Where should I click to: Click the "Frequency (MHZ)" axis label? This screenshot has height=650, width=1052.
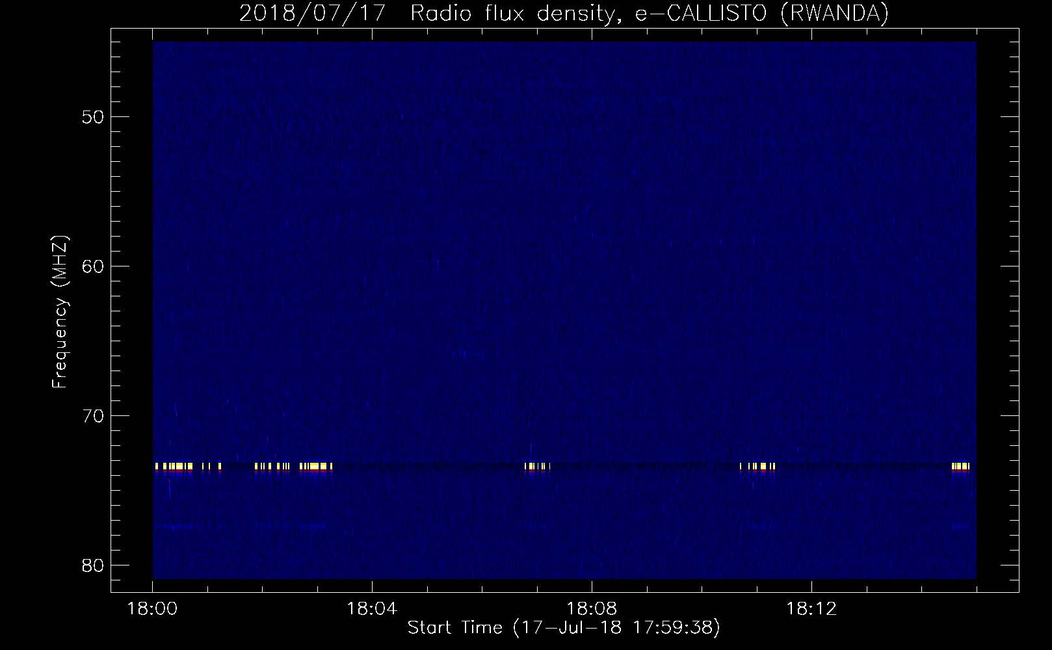(60, 312)
